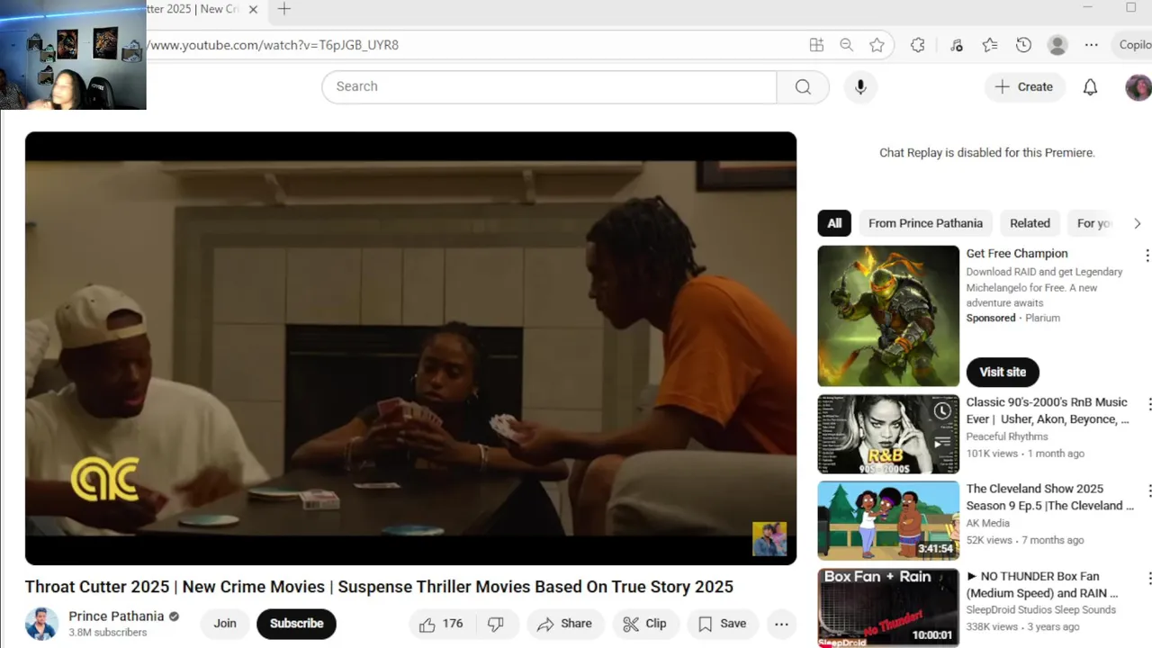1152x648 pixels.
Task: Open The Cleveland Show 2025 thumbnail
Action: pos(888,520)
